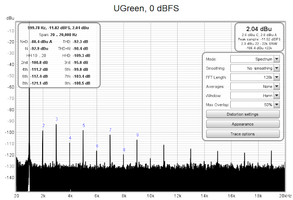
Task: Click the THD -92.3 dB value
Action: click(x=81, y=42)
